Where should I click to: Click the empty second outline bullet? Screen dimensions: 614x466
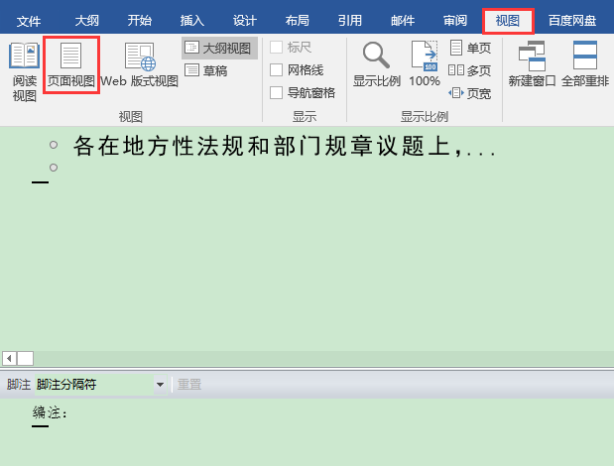54,168
